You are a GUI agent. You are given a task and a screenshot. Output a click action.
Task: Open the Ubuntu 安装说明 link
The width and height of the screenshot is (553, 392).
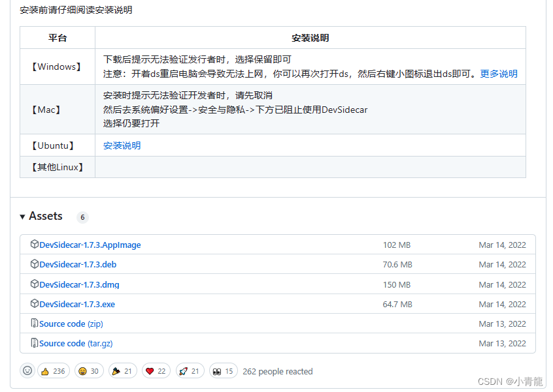122,145
